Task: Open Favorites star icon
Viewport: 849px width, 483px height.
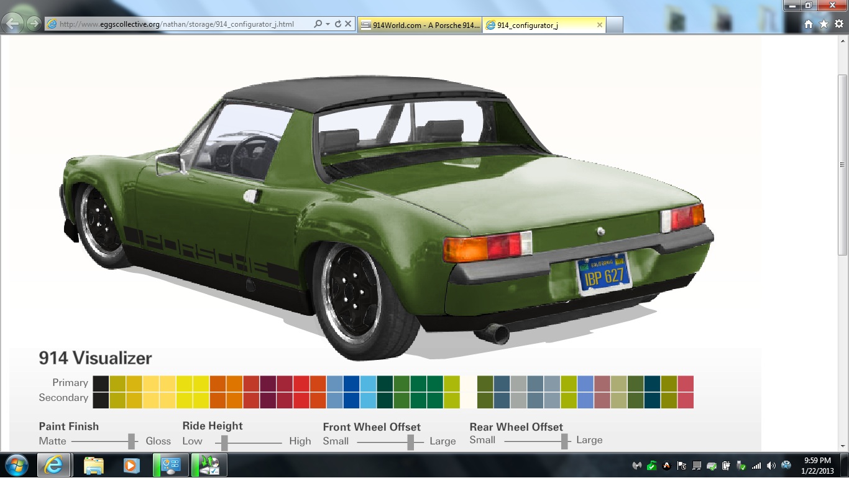Action: [x=824, y=24]
